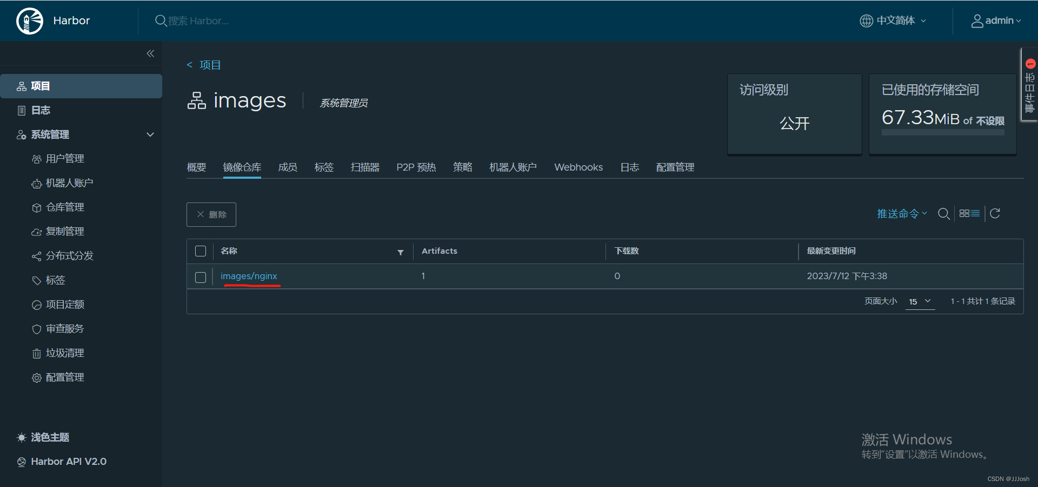
Task: Open 复制管理 in sidebar
Action: point(65,232)
